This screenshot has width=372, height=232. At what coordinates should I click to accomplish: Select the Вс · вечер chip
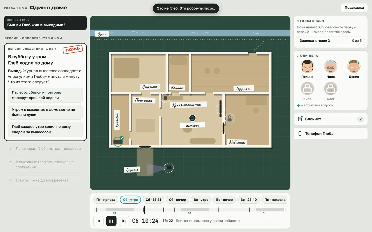tap(224, 200)
